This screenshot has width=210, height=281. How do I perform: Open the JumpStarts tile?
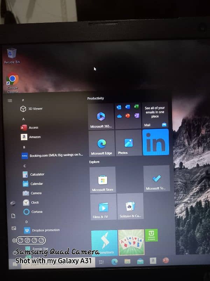[x=104, y=243]
